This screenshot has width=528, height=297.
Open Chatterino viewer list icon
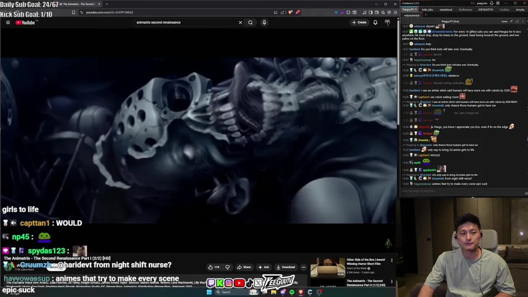pyautogui.click(x=517, y=21)
